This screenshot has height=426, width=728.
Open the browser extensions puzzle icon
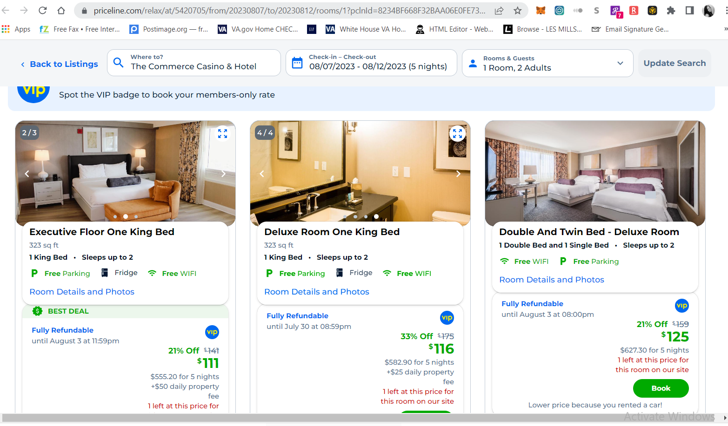[671, 11]
